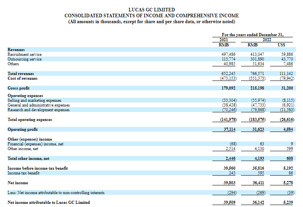Select the 'Income tax benefit' label
Image resolution: width=303 pixels, height=207 pixels.
(24, 173)
